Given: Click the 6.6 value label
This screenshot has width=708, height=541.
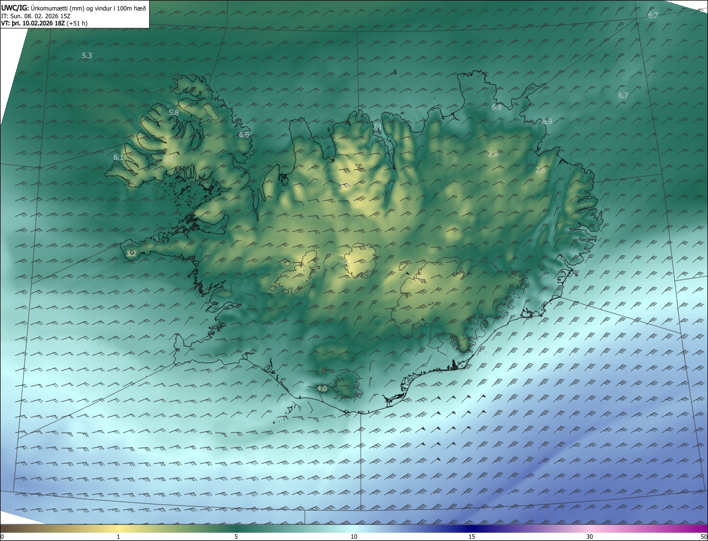Looking at the screenshot, I should coord(244,135).
